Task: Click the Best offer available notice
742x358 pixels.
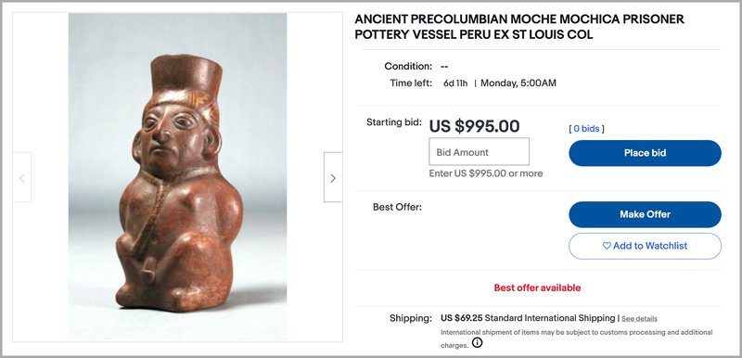Action: tap(537, 288)
